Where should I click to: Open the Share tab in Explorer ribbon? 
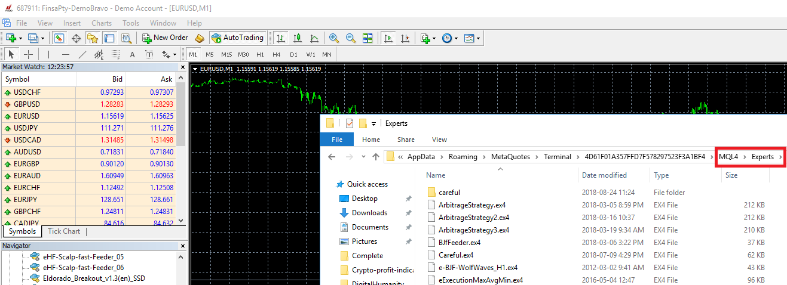(406, 140)
